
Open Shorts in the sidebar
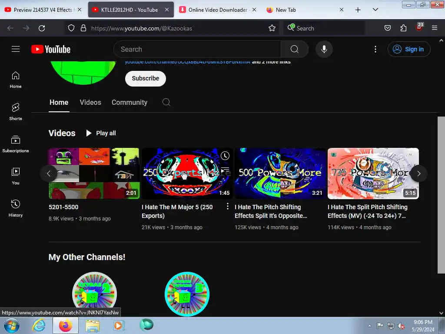16,112
